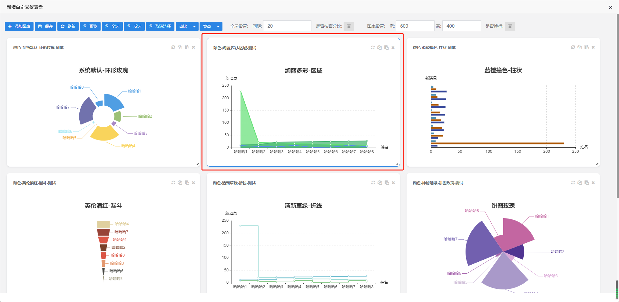Click the 绚丽多彩-区域 chart title
This screenshot has width=619, height=302.
point(303,71)
